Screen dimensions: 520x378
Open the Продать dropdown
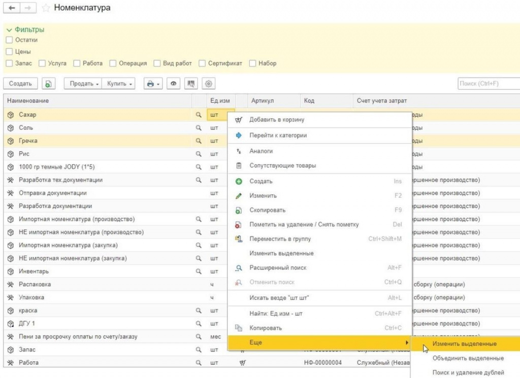pyautogui.click(x=83, y=84)
